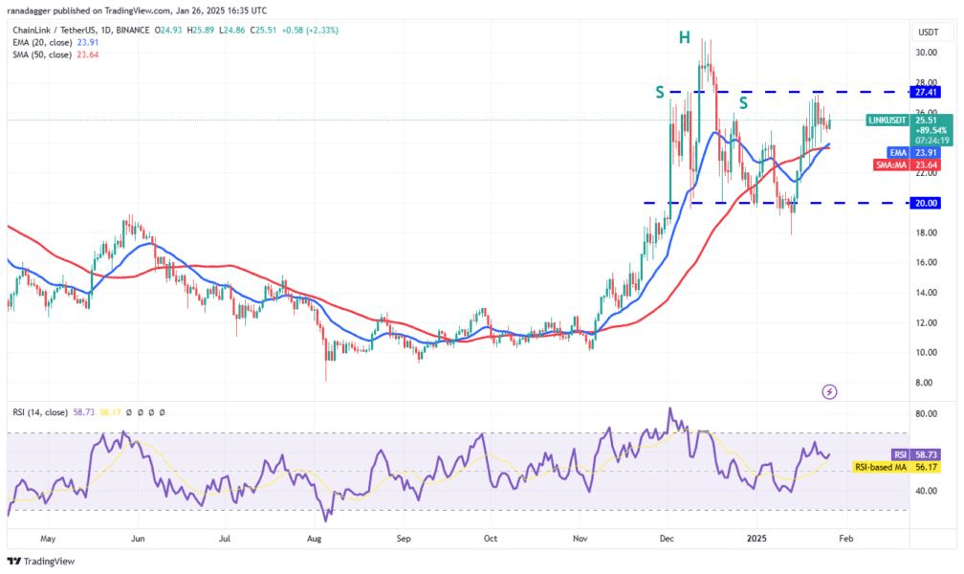
Task: Click the close value C25.51
Action: [x=264, y=31]
